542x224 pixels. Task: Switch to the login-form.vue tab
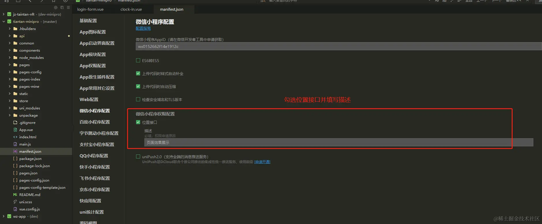tap(90, 9)
